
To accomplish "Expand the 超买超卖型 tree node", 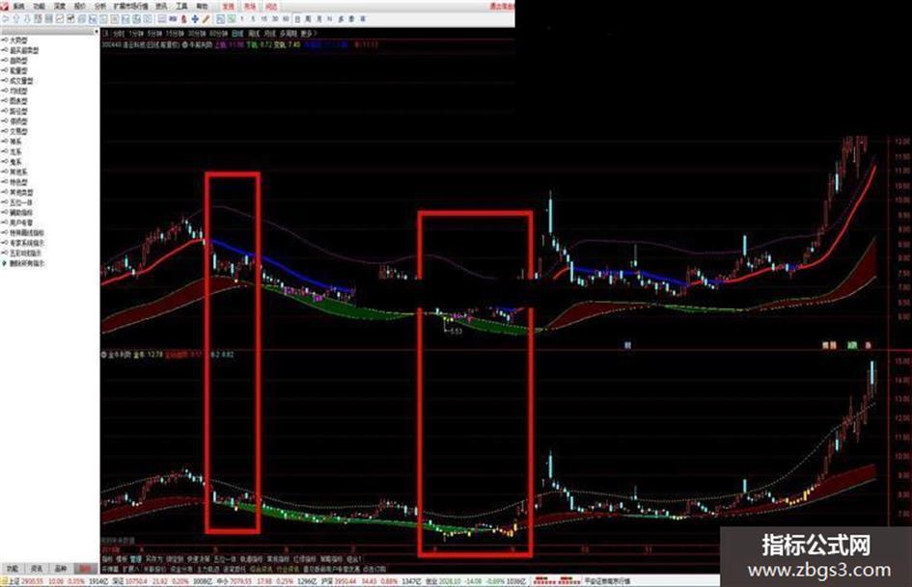I will tap(24, 50).
